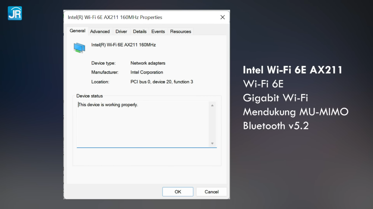Click the bold Intel Wi-Fi 6E AX211 heading
This screenshot has height=209, width=373.
pos(292,70)
